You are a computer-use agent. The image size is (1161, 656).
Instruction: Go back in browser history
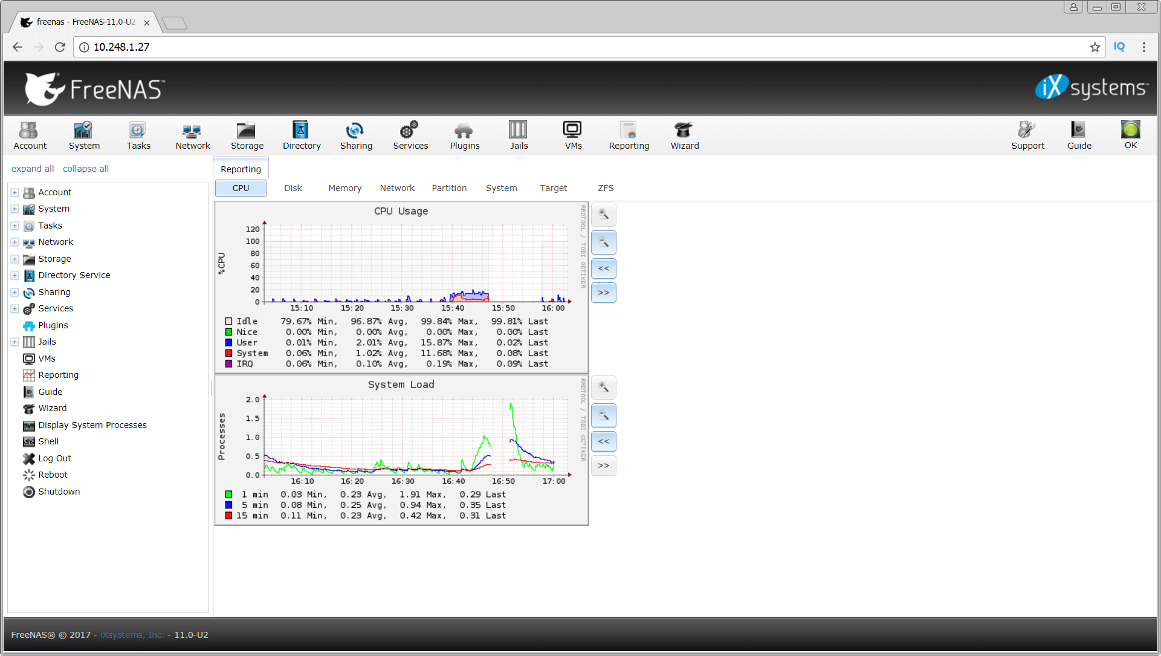(x=18, y=47)
